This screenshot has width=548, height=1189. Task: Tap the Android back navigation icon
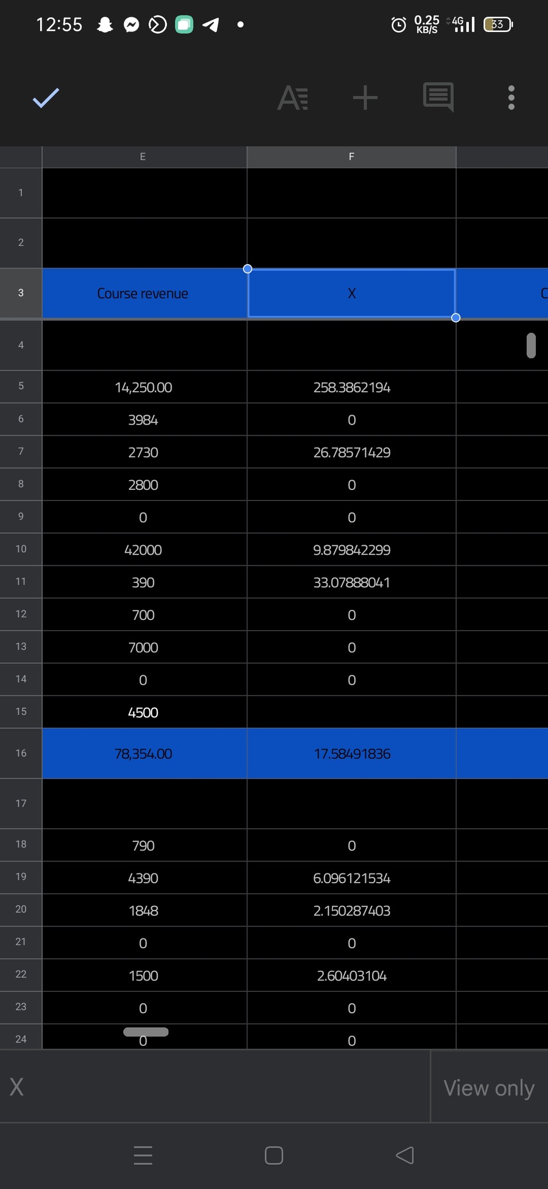(405, 1155)
